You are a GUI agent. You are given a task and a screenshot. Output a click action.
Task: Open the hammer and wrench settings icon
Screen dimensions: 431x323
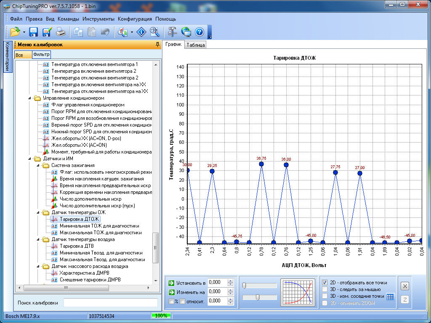coord(173,32)
